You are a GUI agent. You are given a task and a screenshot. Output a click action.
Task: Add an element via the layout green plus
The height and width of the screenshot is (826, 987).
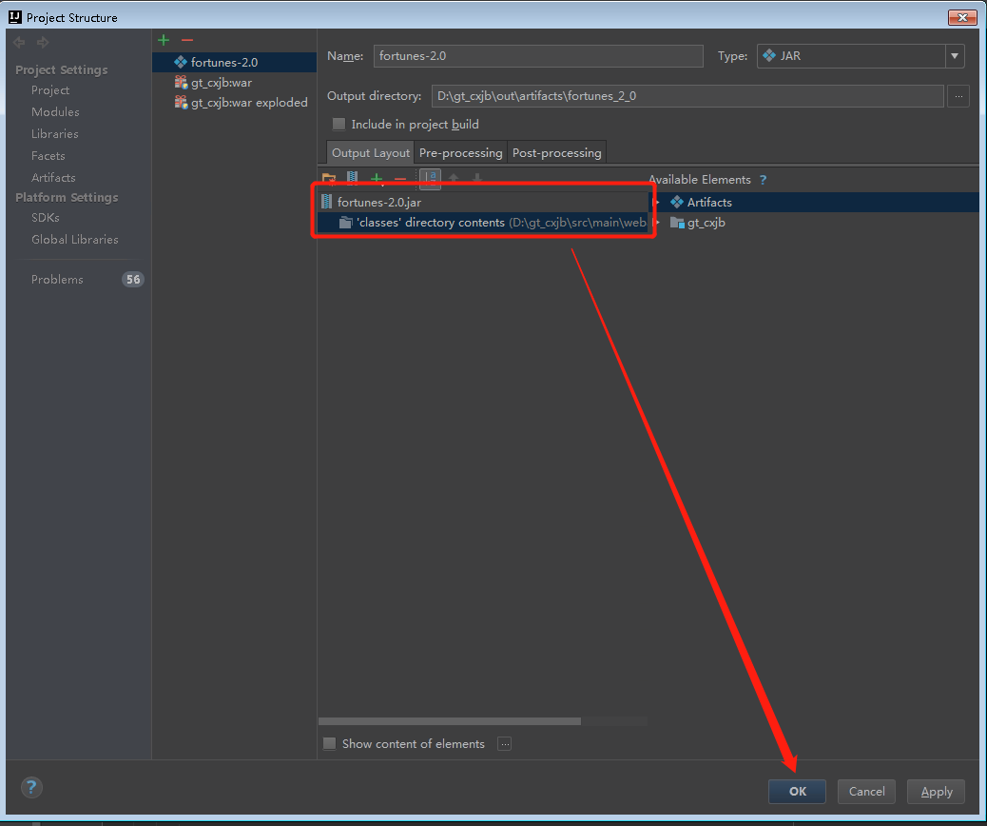376,178
